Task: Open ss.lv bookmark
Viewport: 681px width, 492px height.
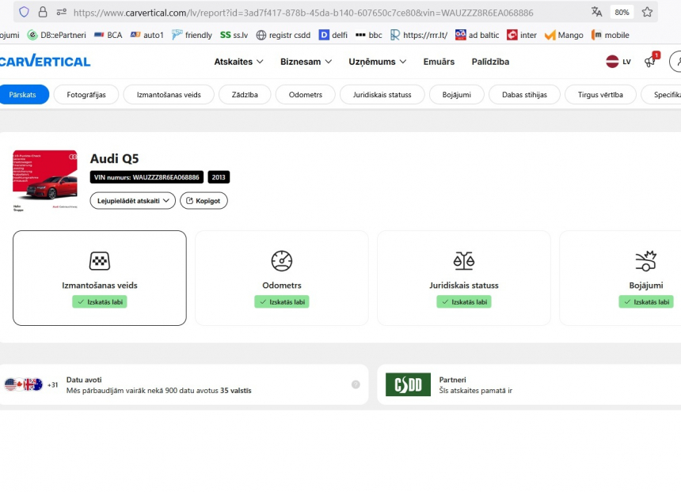Action: pyautogui.click(x=234, y=35)
